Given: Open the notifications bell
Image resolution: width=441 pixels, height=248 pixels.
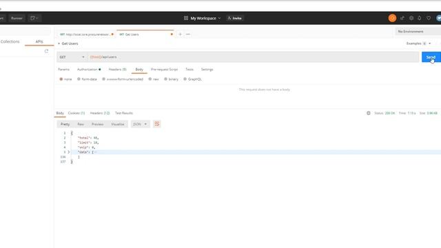Looking at the screenshot, I should pyautogui.click(x=420, y=18).
